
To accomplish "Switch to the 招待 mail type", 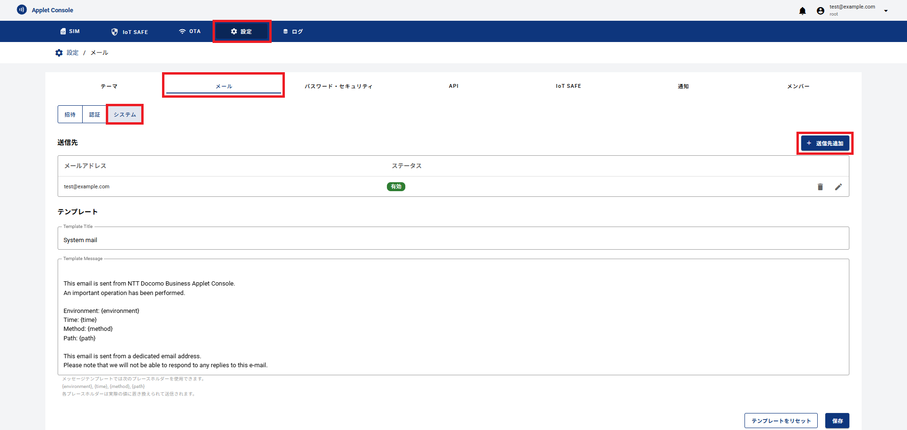I will (70, 115).
